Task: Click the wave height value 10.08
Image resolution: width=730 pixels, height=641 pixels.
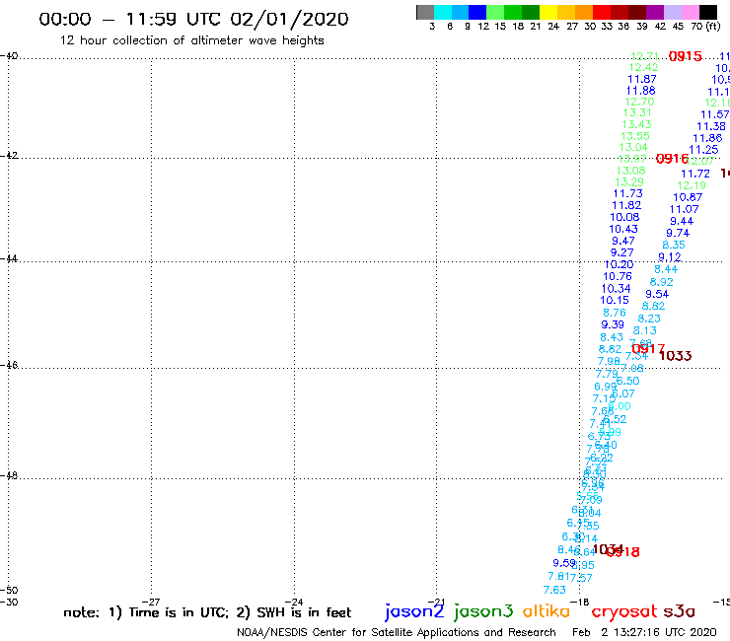Action: pos(624,217)
